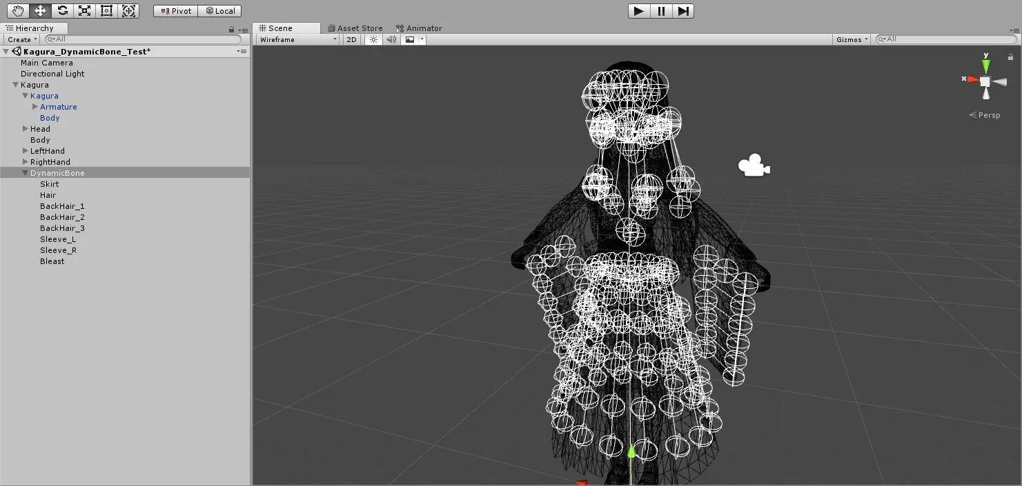The height and width of the screenshot is (486, 1022).
Task: Collapse the DynamicBone object
Action: click(25, 173)
